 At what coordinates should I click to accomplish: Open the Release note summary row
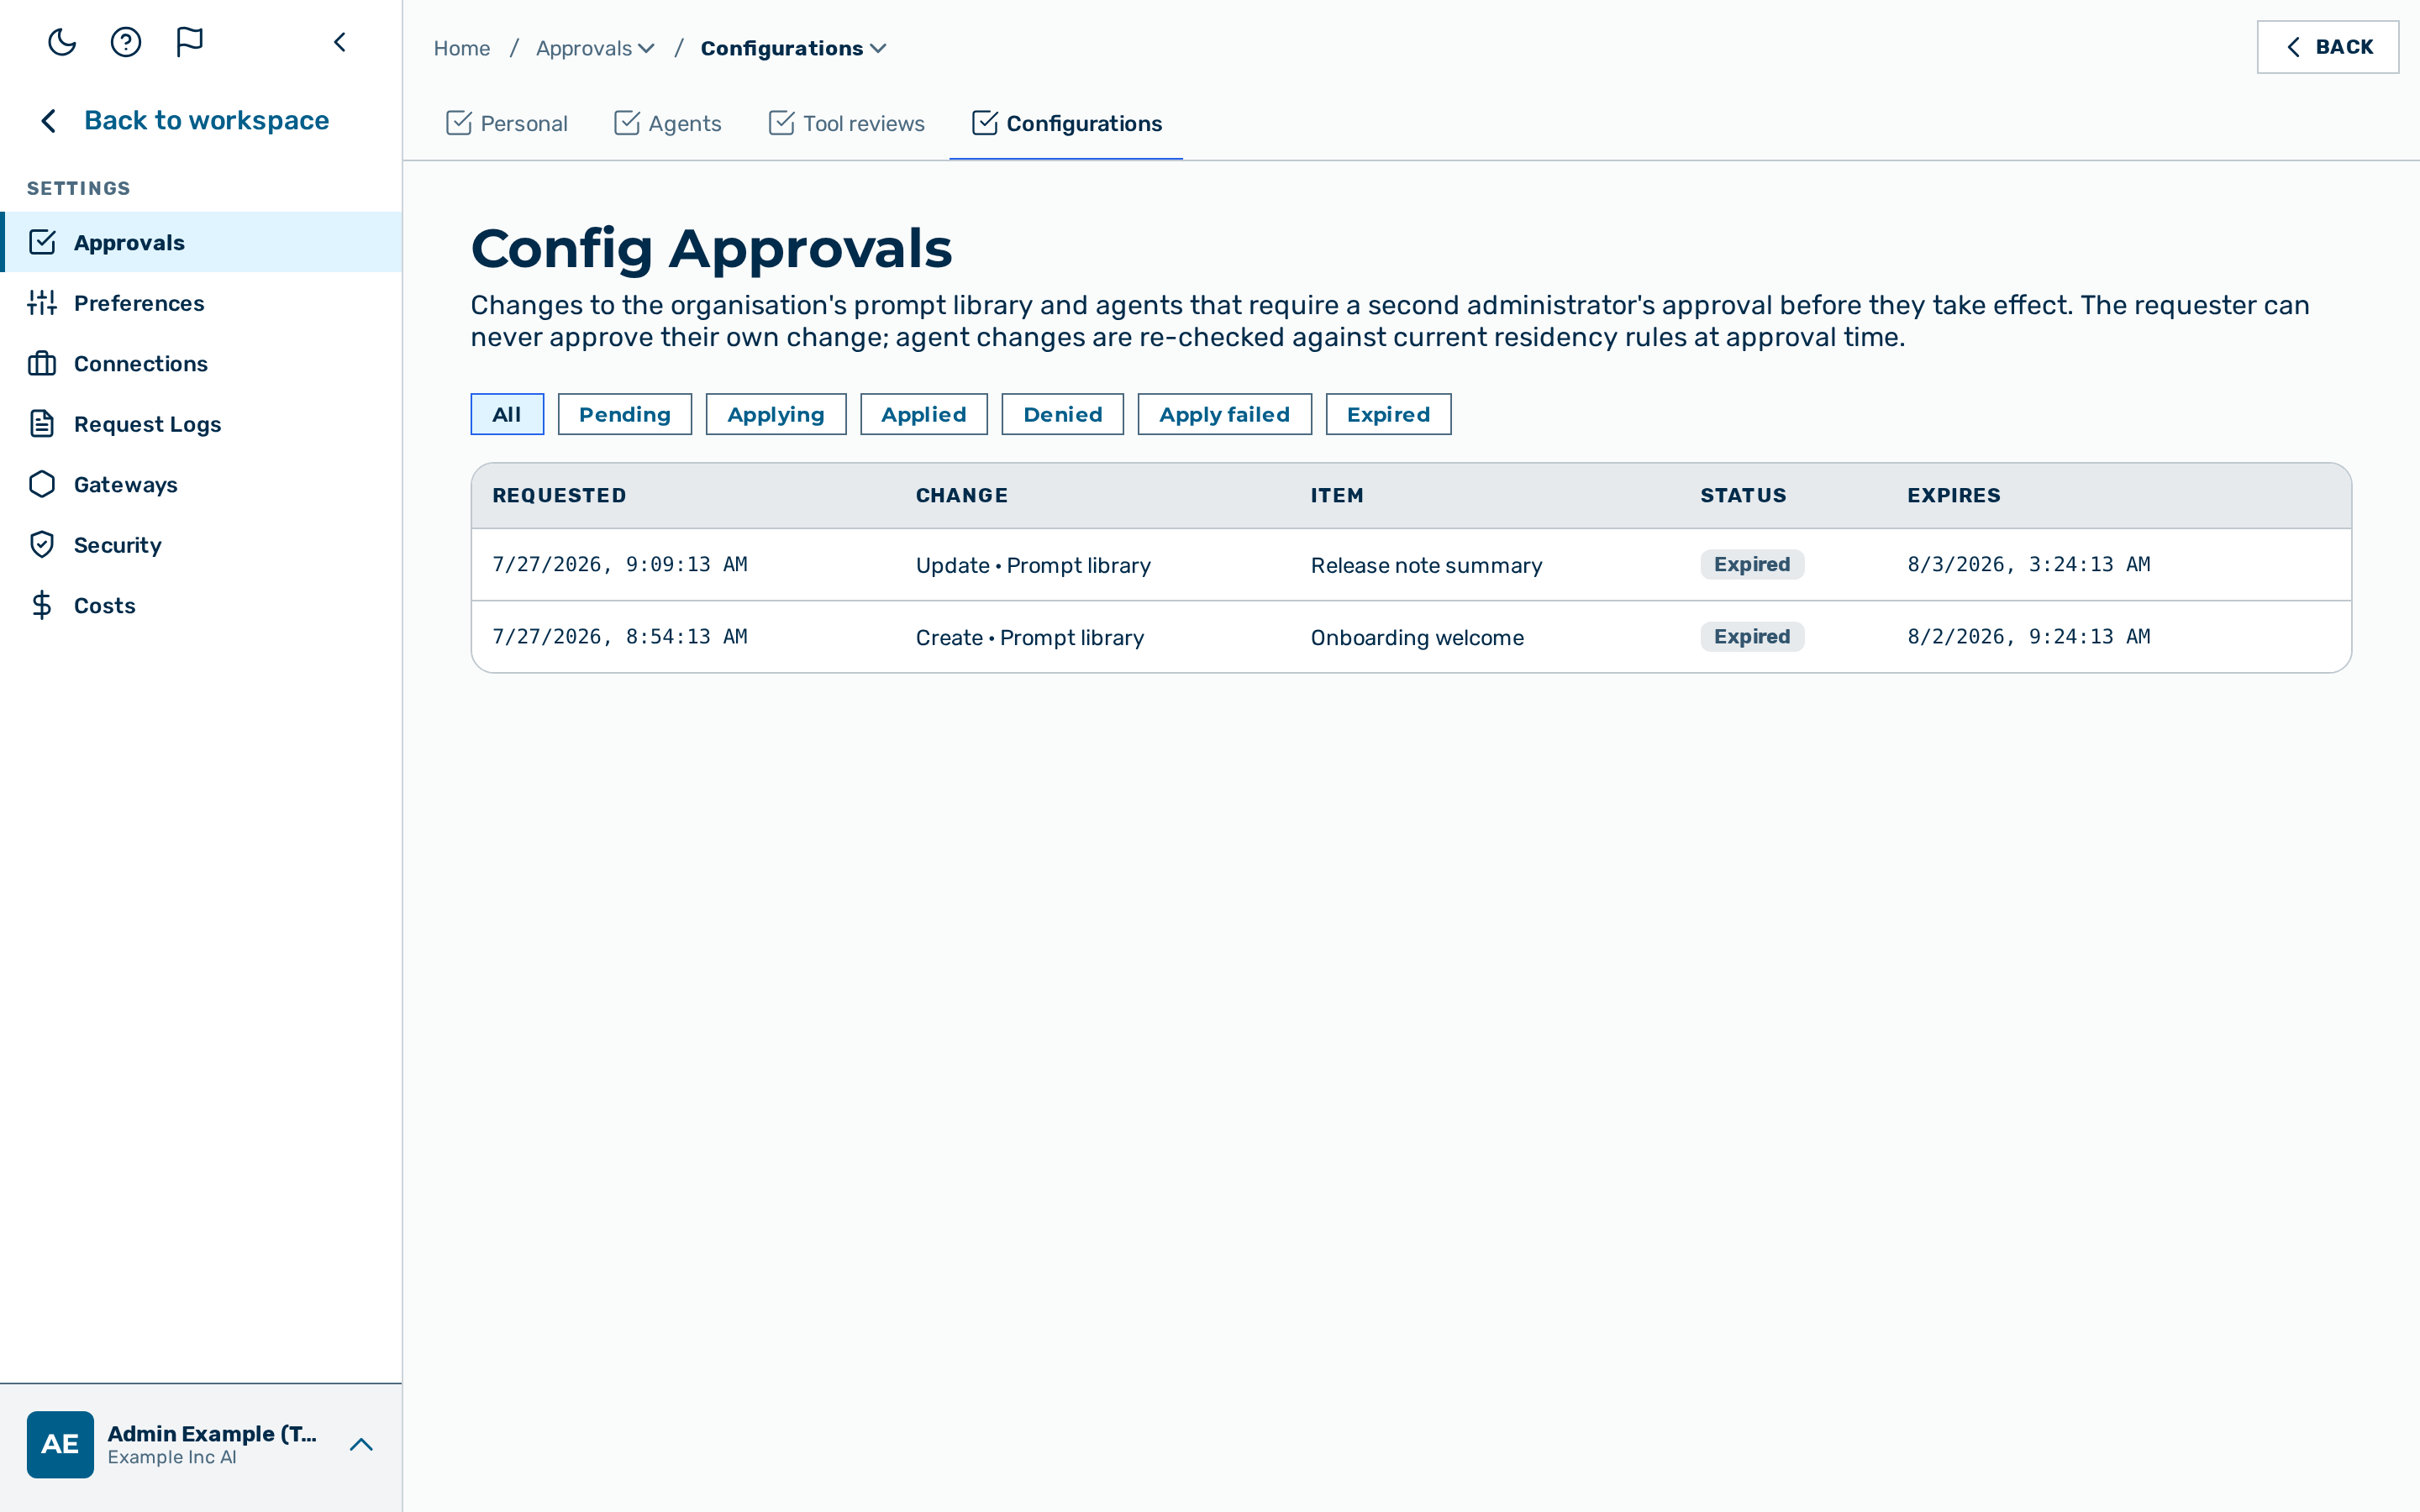click(x=1411, y=564)
